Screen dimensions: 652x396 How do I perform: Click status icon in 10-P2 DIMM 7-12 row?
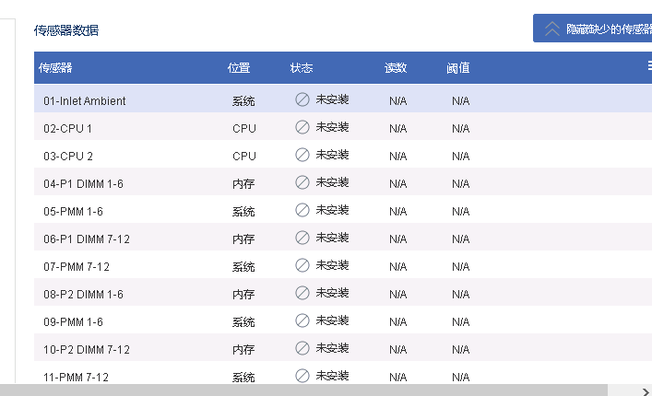pyautogui.click(x=302, y=348)
